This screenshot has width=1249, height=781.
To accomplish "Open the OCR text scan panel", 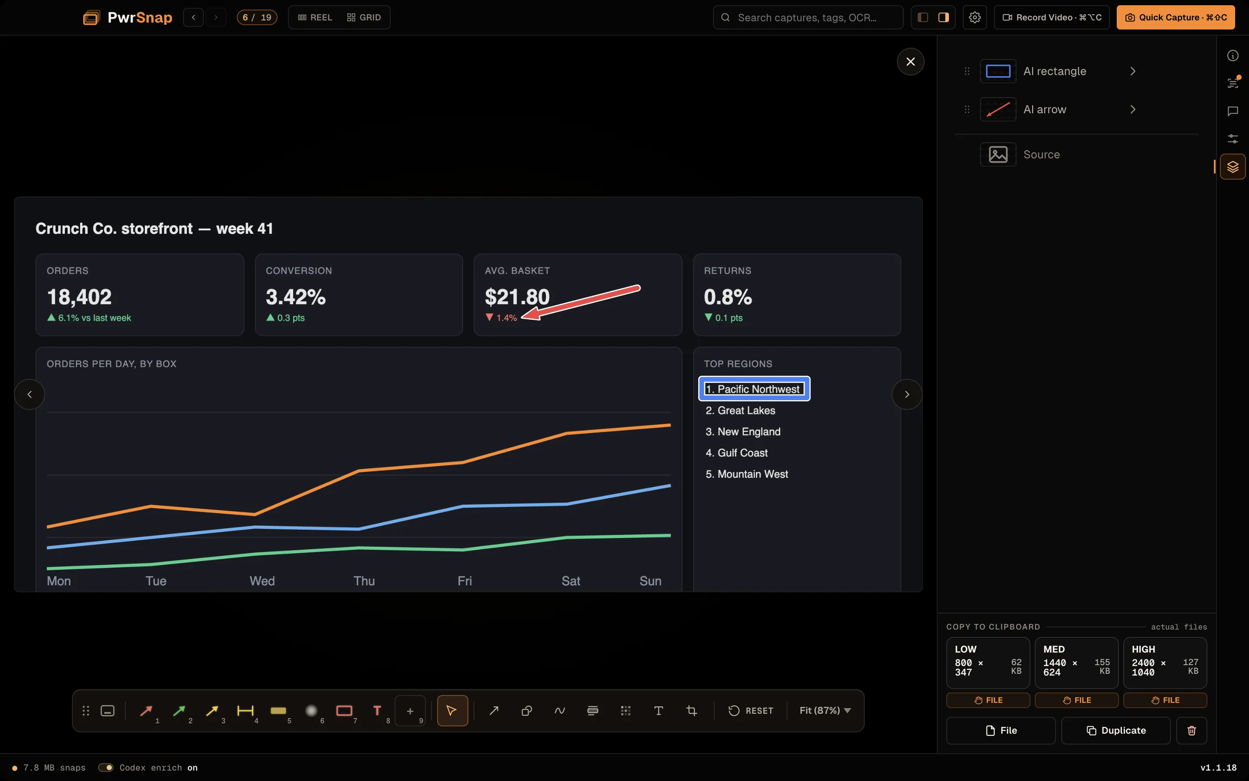I will (1233, 83).
